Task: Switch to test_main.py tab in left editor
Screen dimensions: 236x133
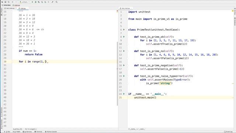Action: pyautogui.click(x=10, y=8)
